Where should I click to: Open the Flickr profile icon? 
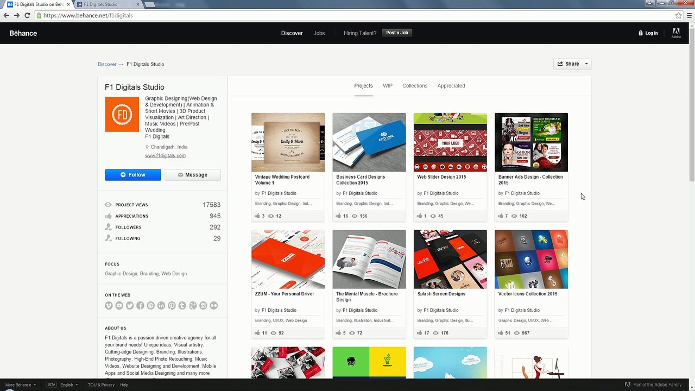click(x=213, y=306)
